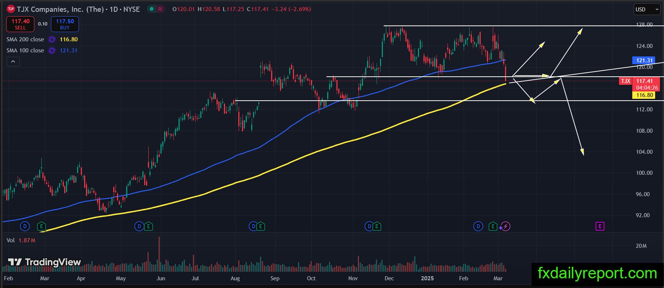Click the 92.00 price axis label
This screenshot has height=288, width=664.
[x=643, y=215]
